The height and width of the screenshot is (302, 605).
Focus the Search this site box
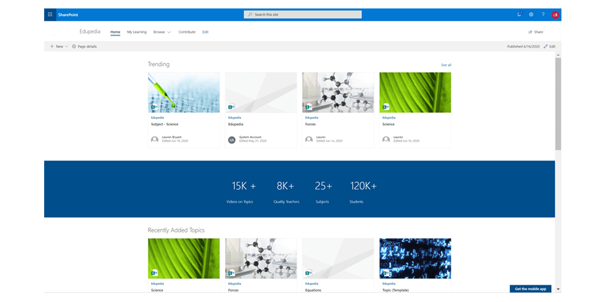click(303, 14)
